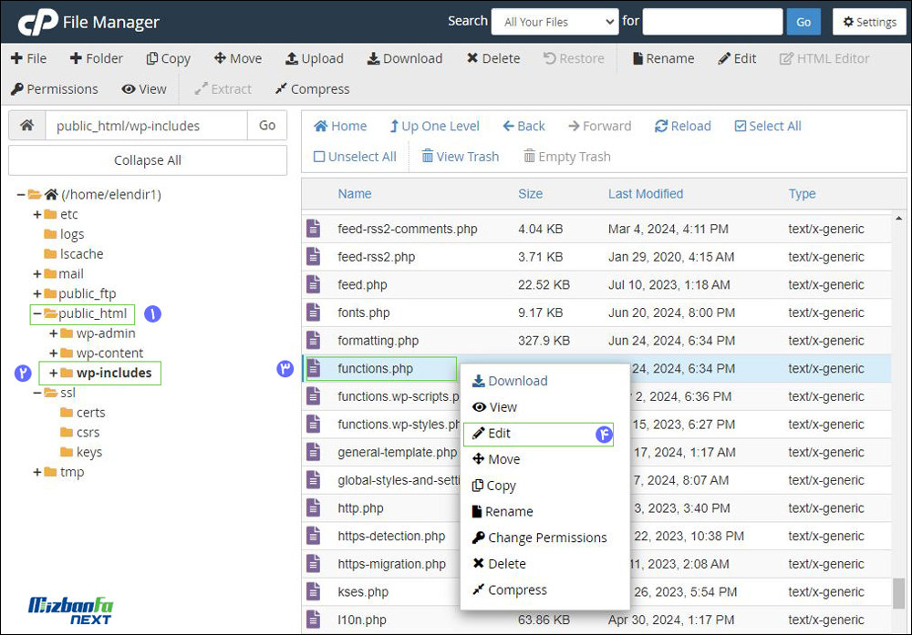Viewport: 912px width, 635px height.
Task: Click the path field public_html/wp-includes
Action: pos(146,126)
